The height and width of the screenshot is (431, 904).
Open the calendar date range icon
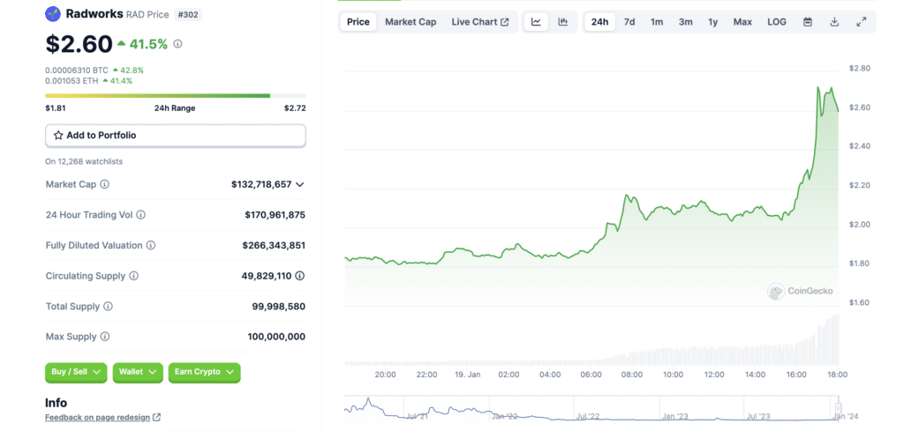[x=808, y=22]
